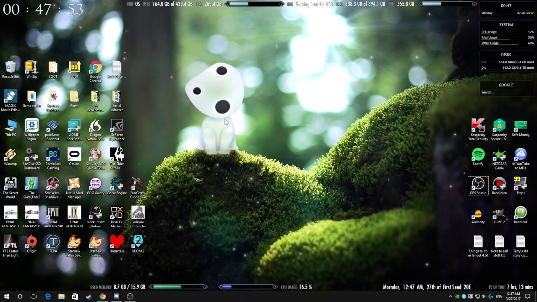Launch Deus Ex Mankind Divided
This screenshot has width=537, height=302.
pos(117,217)
